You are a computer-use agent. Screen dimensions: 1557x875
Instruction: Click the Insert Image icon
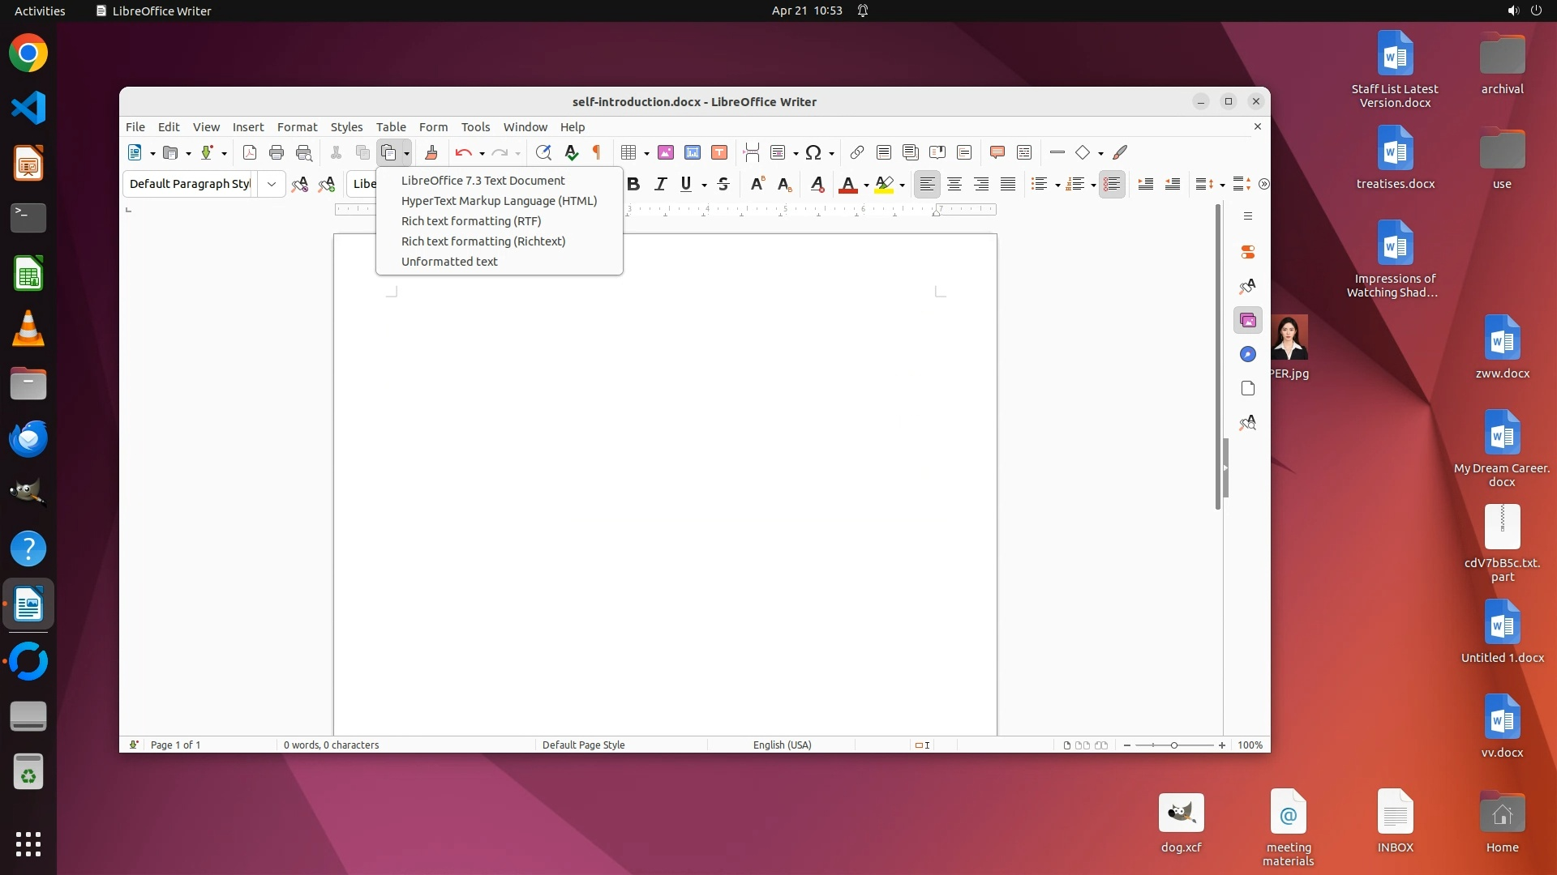point(666,152)
